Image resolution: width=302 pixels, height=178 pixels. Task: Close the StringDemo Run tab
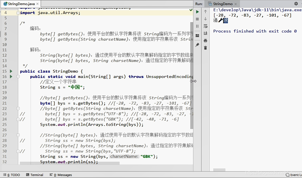click(235, 4)
